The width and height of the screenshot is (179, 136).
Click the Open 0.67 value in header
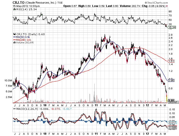click(70, 6)
